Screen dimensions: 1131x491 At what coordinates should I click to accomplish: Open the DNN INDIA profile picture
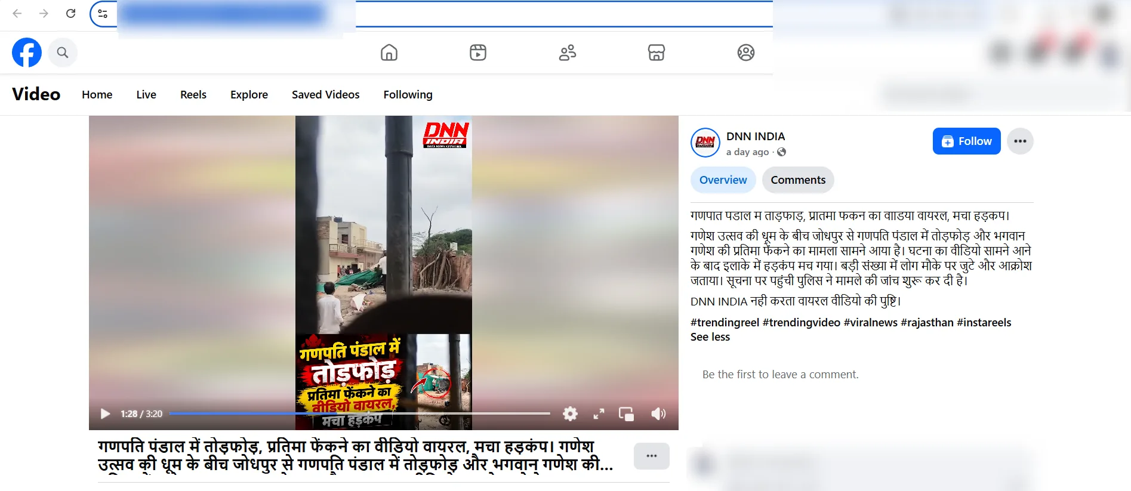tap(705, 143)
